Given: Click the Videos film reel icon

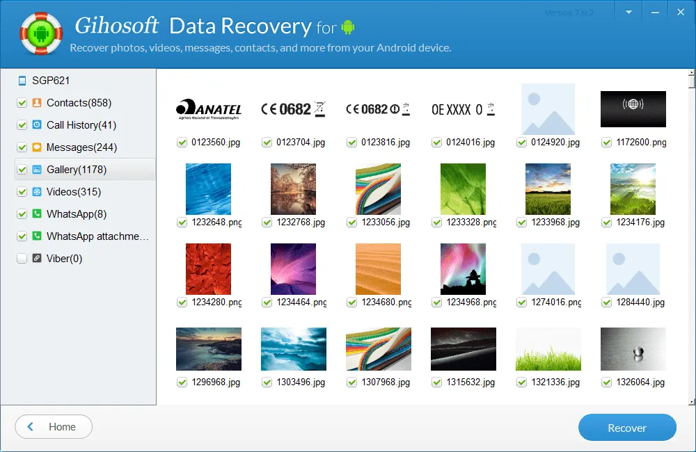Looking at the screenshot, I should coord(37,192).
